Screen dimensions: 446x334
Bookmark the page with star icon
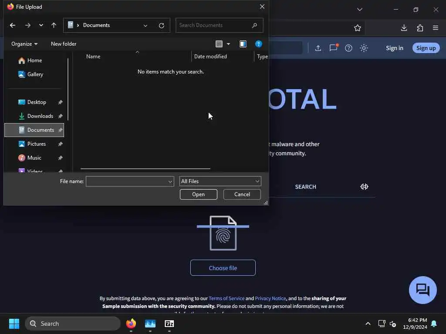pos(358,28)
